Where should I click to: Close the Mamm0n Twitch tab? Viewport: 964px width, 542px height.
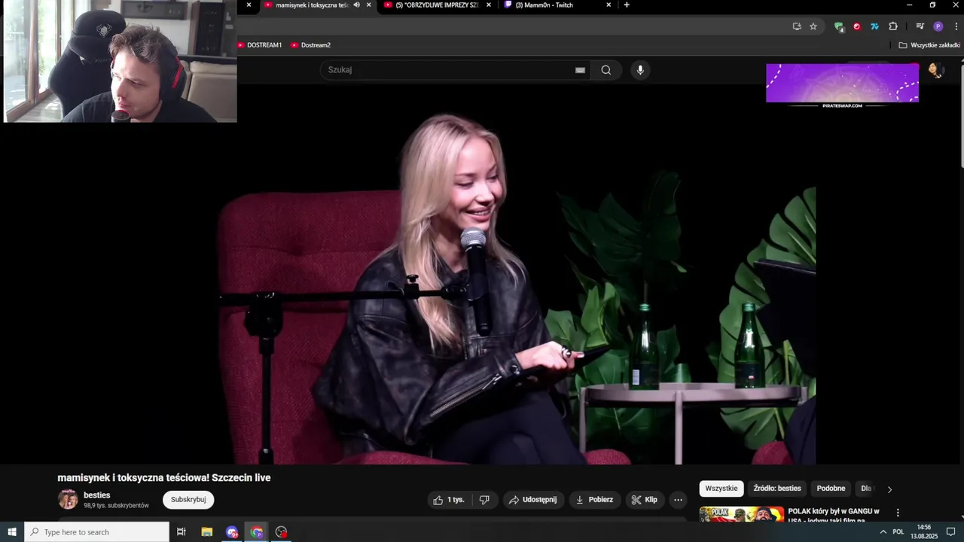609,5
